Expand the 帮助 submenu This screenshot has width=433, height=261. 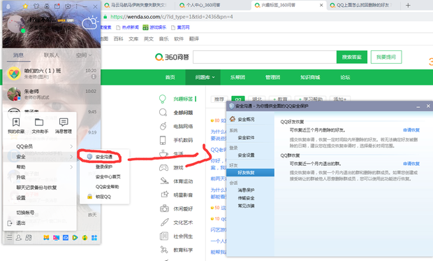pos(40,167)
